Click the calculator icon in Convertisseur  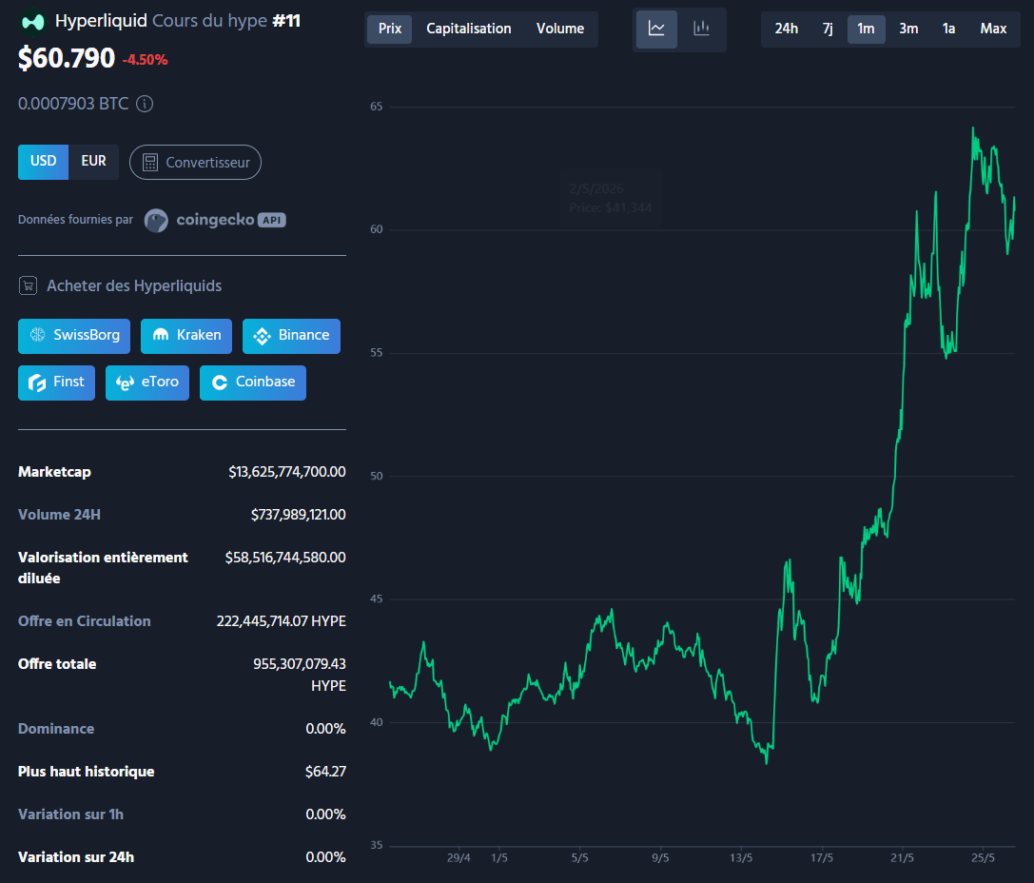coord(150,162)
